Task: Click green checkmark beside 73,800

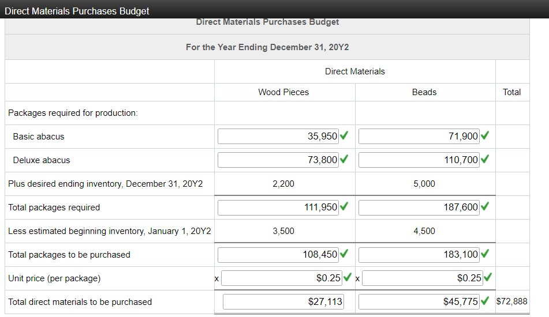Action: coord(344,159)
